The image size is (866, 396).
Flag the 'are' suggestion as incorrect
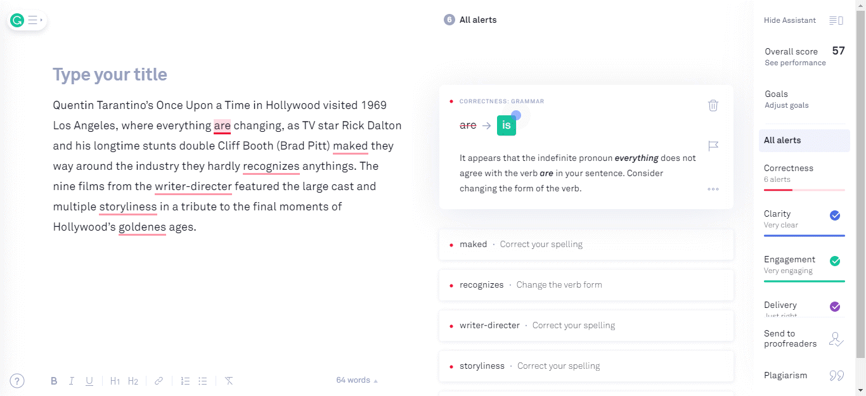pyautogui.click(x=713, y=146)
